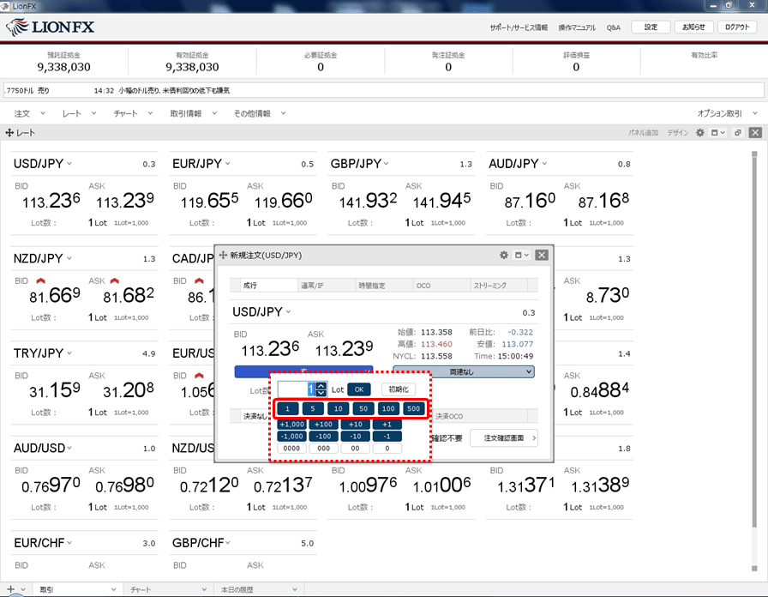
Task: Append 00 to the lot amount
Action: (355, 448)
